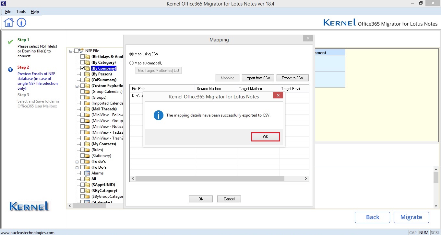
Task: Click the Back button
Action: 372,217
